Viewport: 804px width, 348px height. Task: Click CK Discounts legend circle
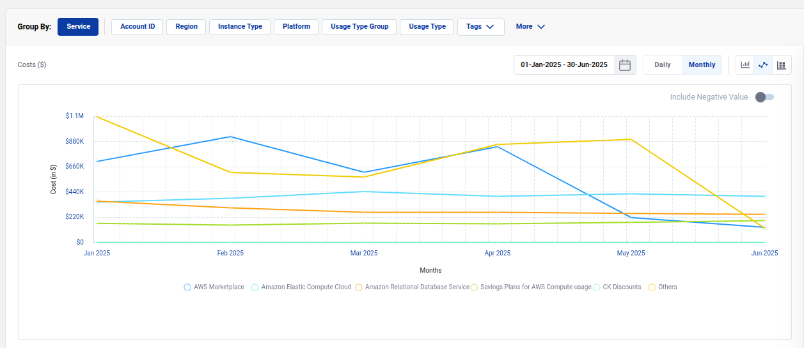[x=597, y=287]
